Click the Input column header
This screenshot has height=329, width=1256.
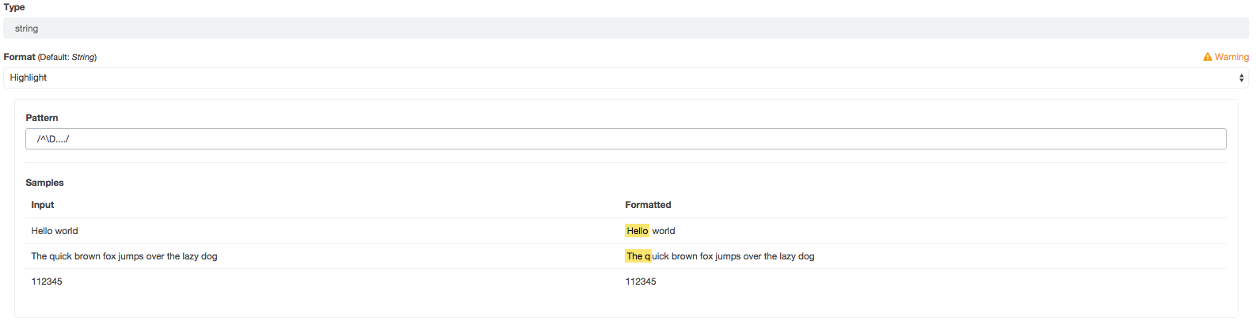(43, 205)
